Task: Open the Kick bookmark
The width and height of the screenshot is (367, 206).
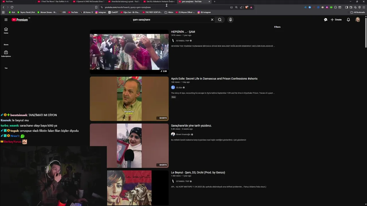Action: coord(12,12)
